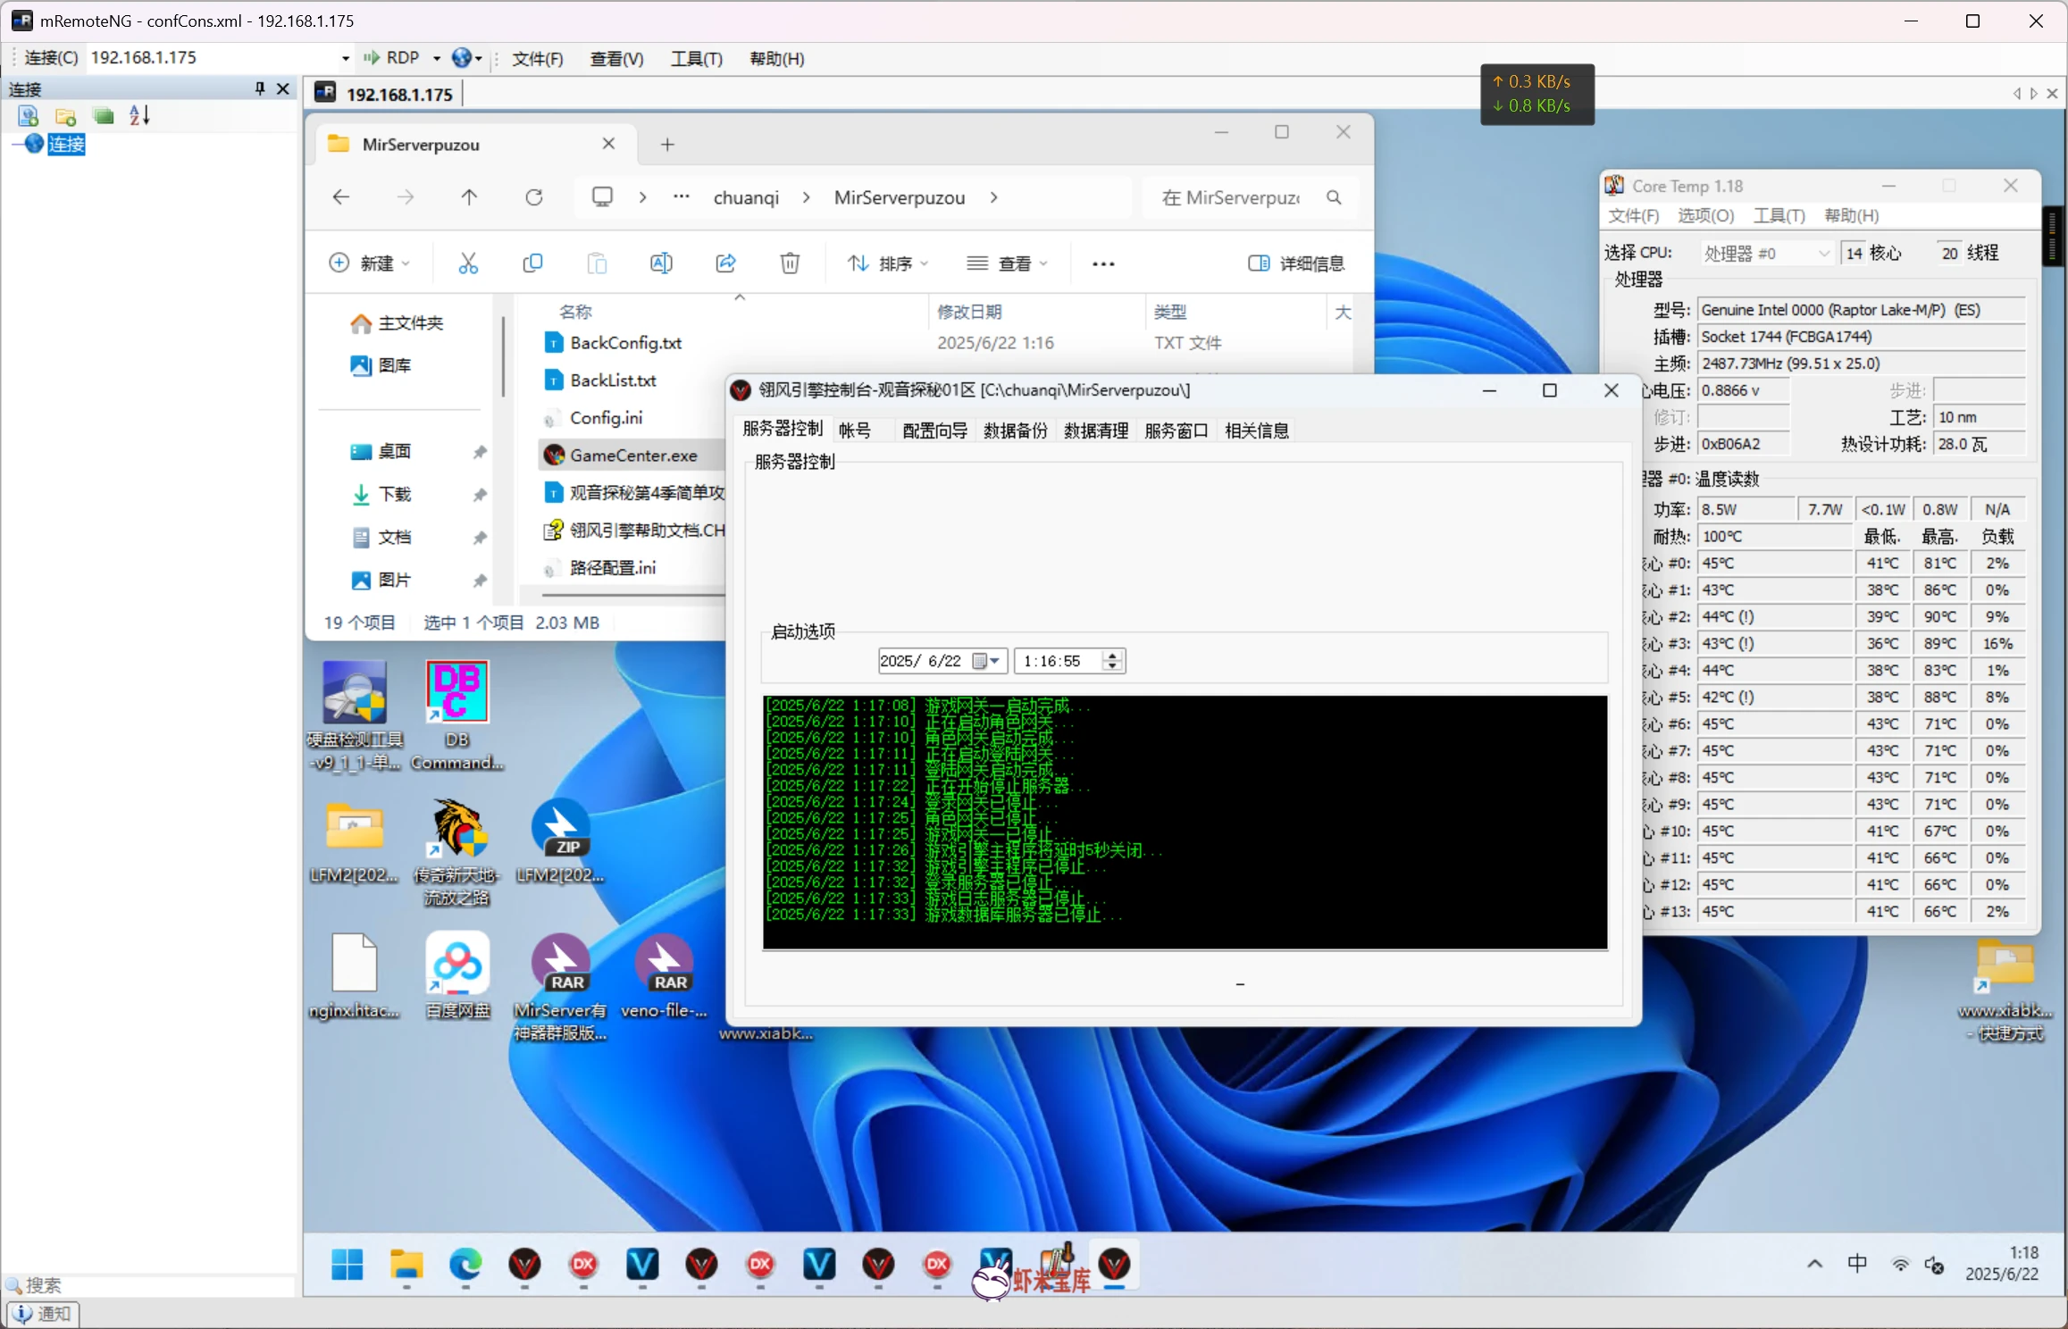
Task: Sort by 修改日期 column header
Action: [x=969, y=312]
